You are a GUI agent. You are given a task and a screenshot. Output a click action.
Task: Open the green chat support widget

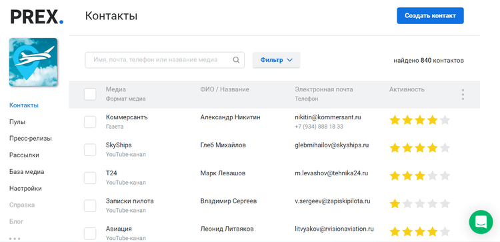pos(481,222)
